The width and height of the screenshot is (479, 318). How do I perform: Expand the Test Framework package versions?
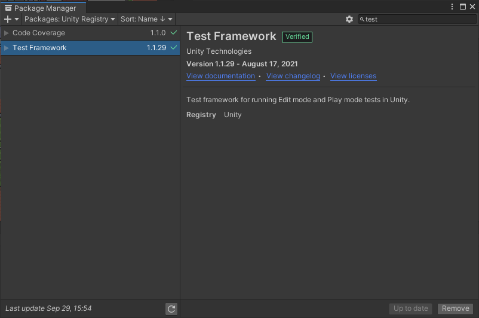tap(7, 48)
